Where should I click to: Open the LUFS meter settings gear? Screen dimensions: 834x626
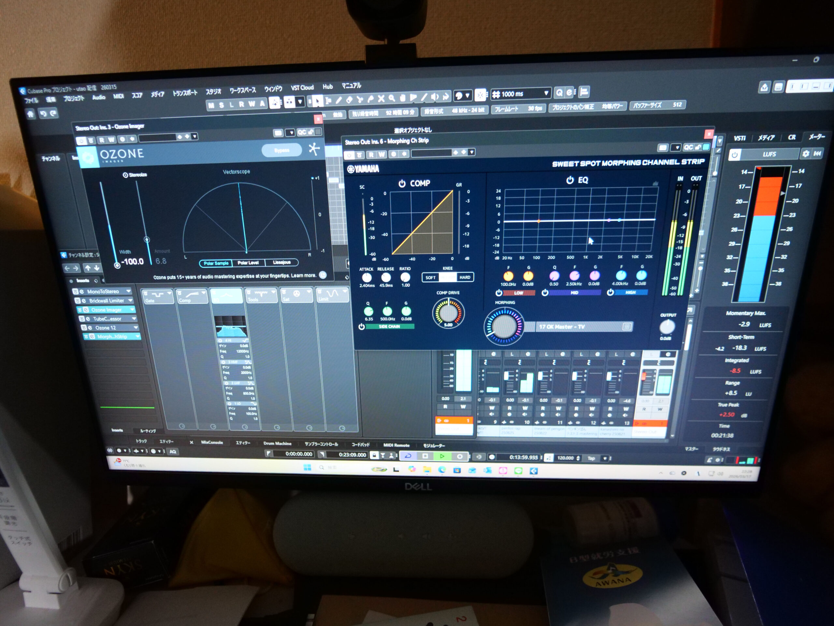805,154
